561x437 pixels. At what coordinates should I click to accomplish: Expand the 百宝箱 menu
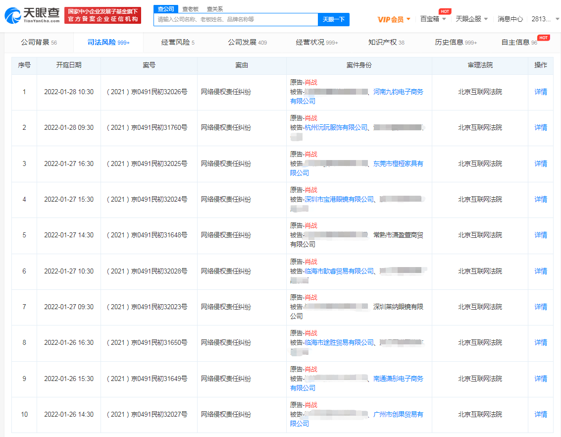[x=433, y=19]
